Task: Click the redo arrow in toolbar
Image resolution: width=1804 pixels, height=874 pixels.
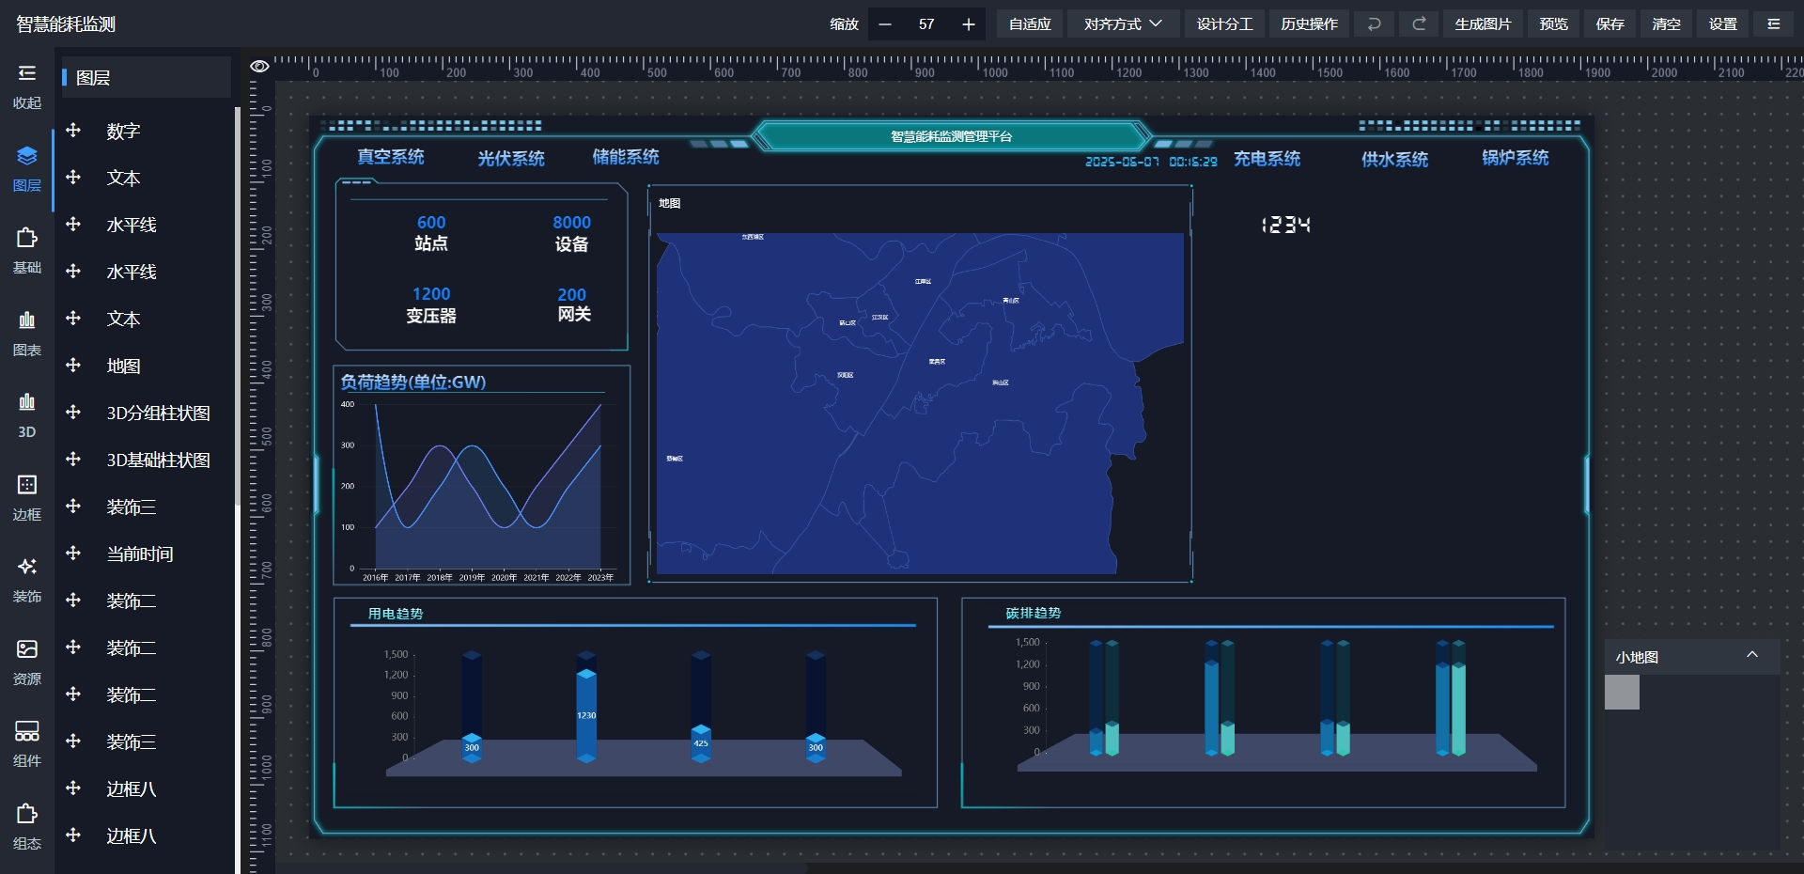Action: point(1419,24)
